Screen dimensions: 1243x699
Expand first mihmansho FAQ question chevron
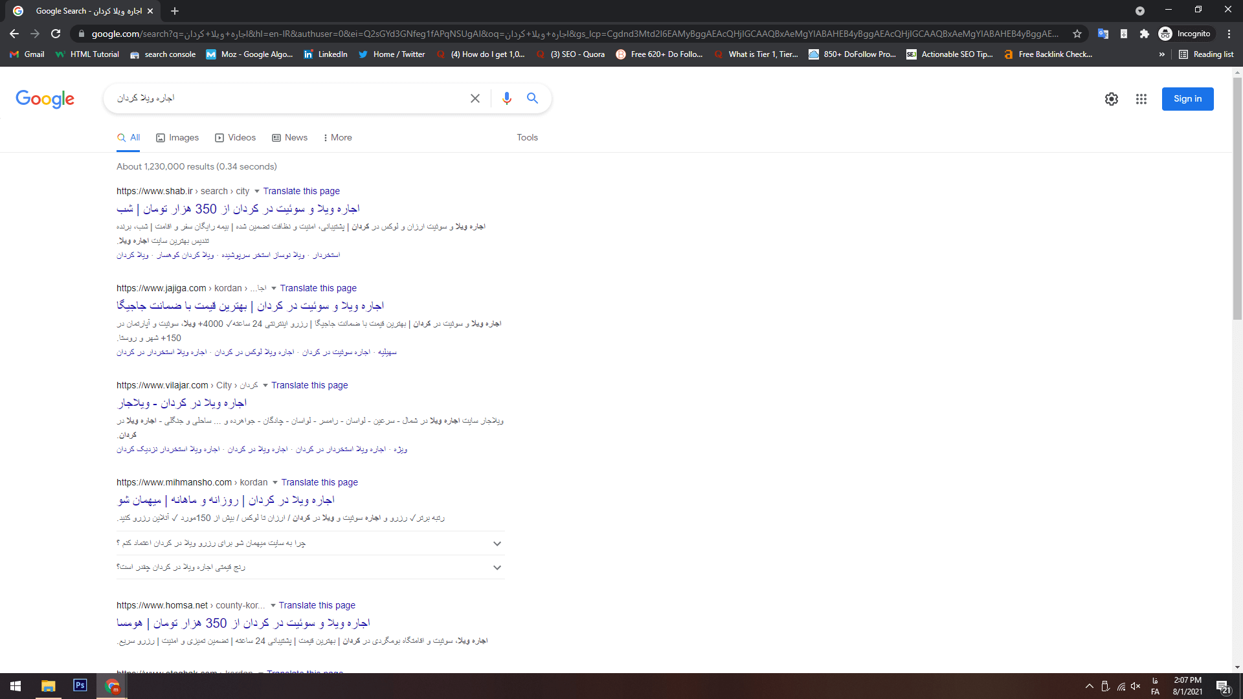tap(497, 544)
